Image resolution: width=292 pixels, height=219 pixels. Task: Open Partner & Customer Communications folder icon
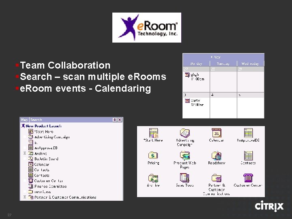coord(217,178)
